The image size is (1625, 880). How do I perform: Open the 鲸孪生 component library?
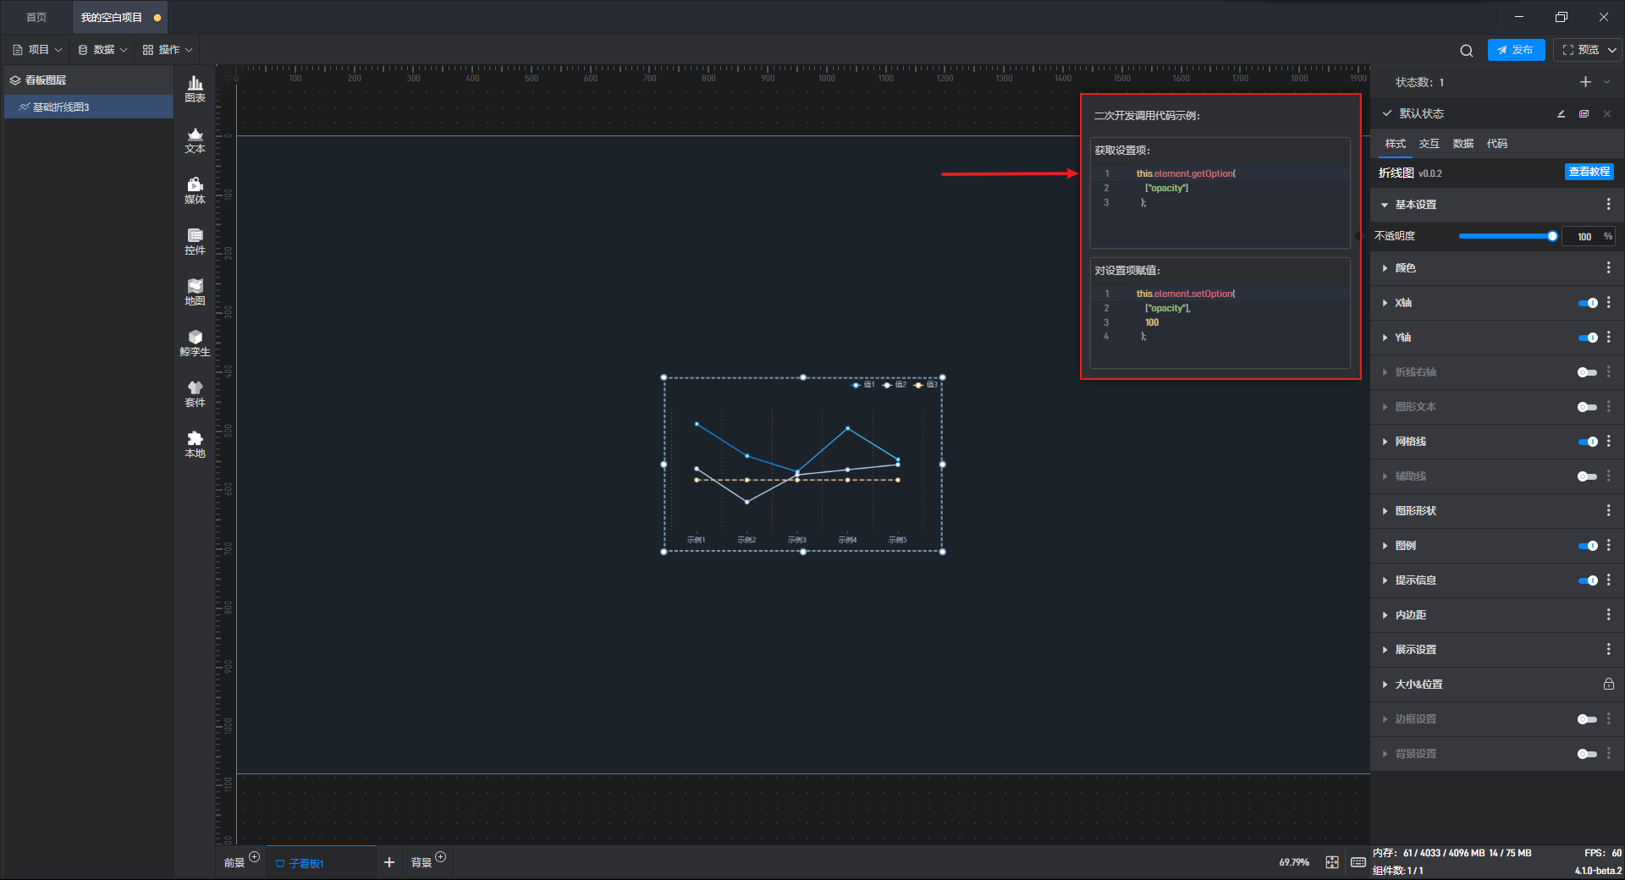point(195,343)
